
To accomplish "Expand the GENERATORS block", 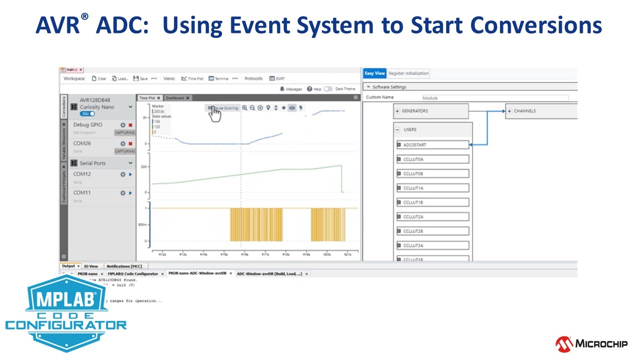I will click(397, 111).
